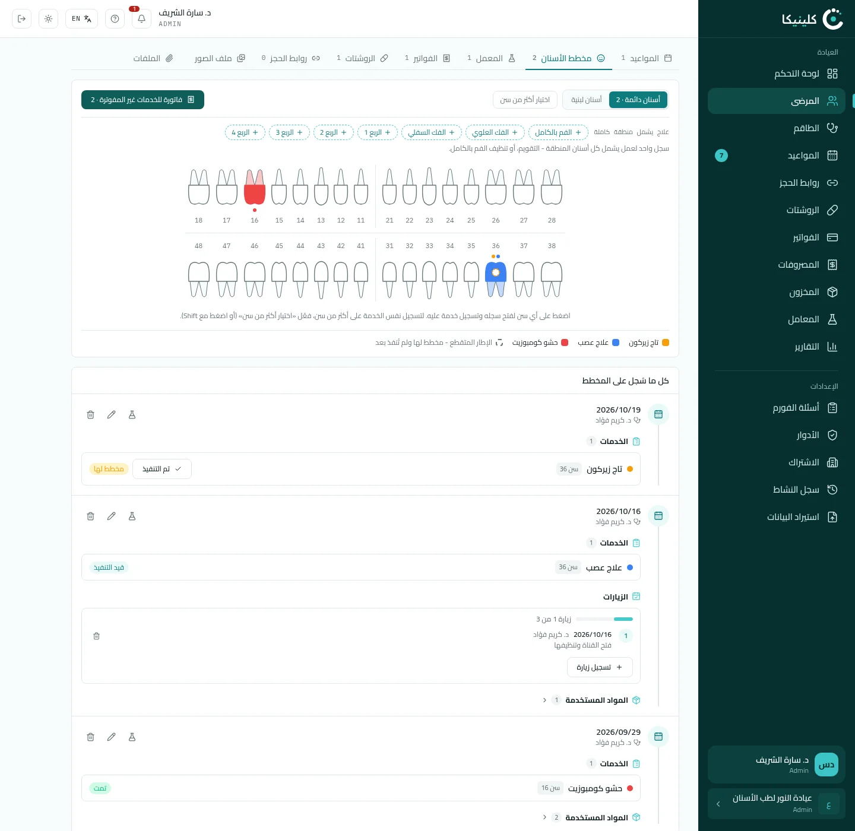Viewport: 855px width, 831px height.
Task: Toggle the light/dark theme sun icon
Action: [x=48, y=18]
